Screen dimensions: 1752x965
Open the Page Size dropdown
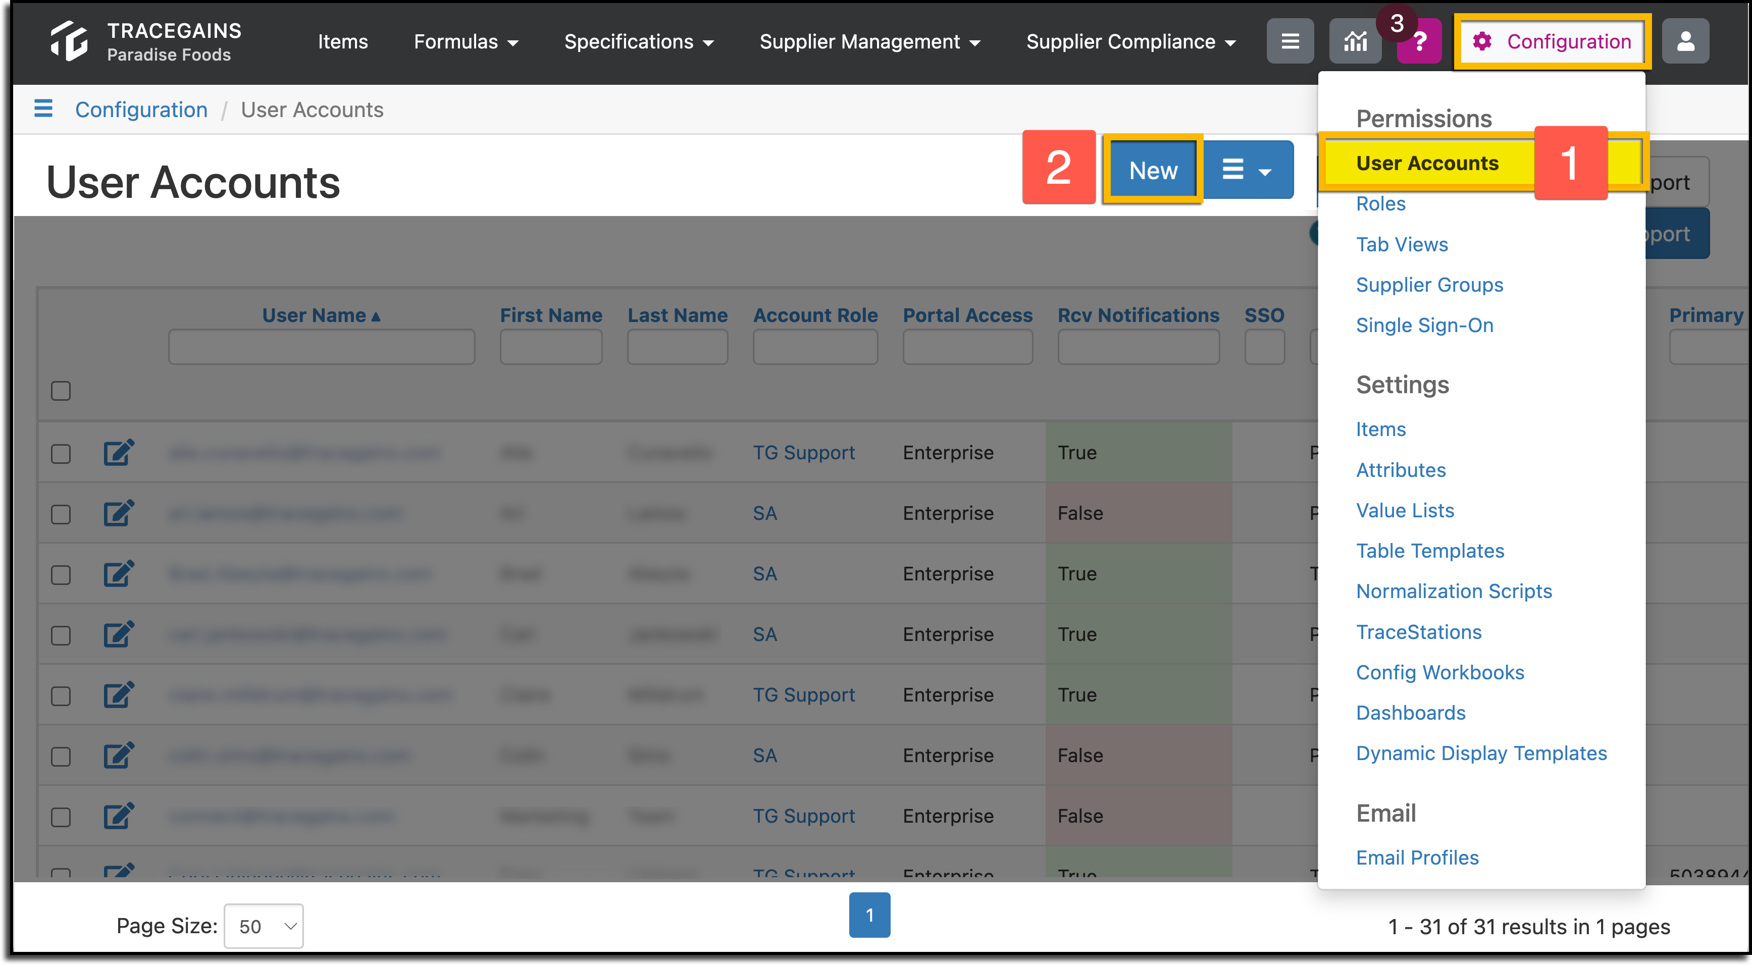click(264, 926)
